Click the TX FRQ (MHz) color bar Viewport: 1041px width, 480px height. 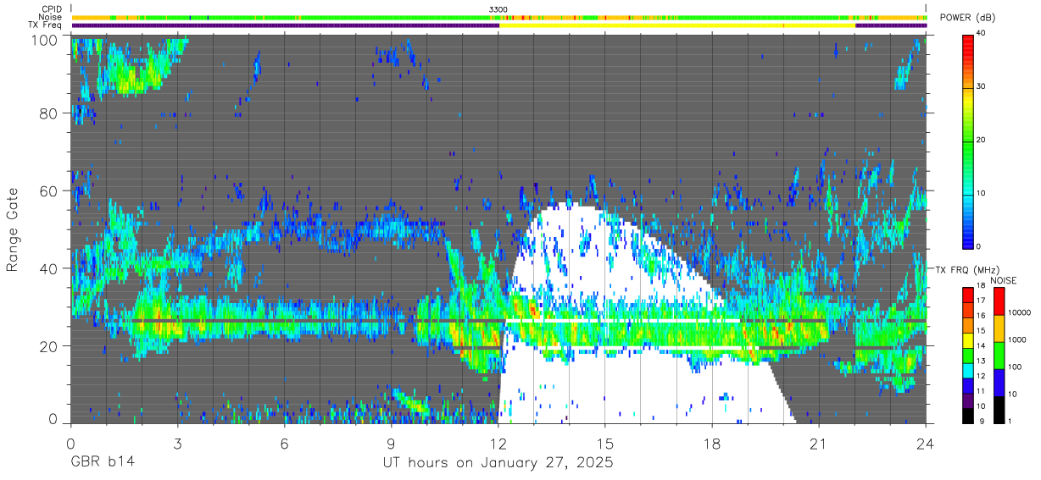point(969,354)
